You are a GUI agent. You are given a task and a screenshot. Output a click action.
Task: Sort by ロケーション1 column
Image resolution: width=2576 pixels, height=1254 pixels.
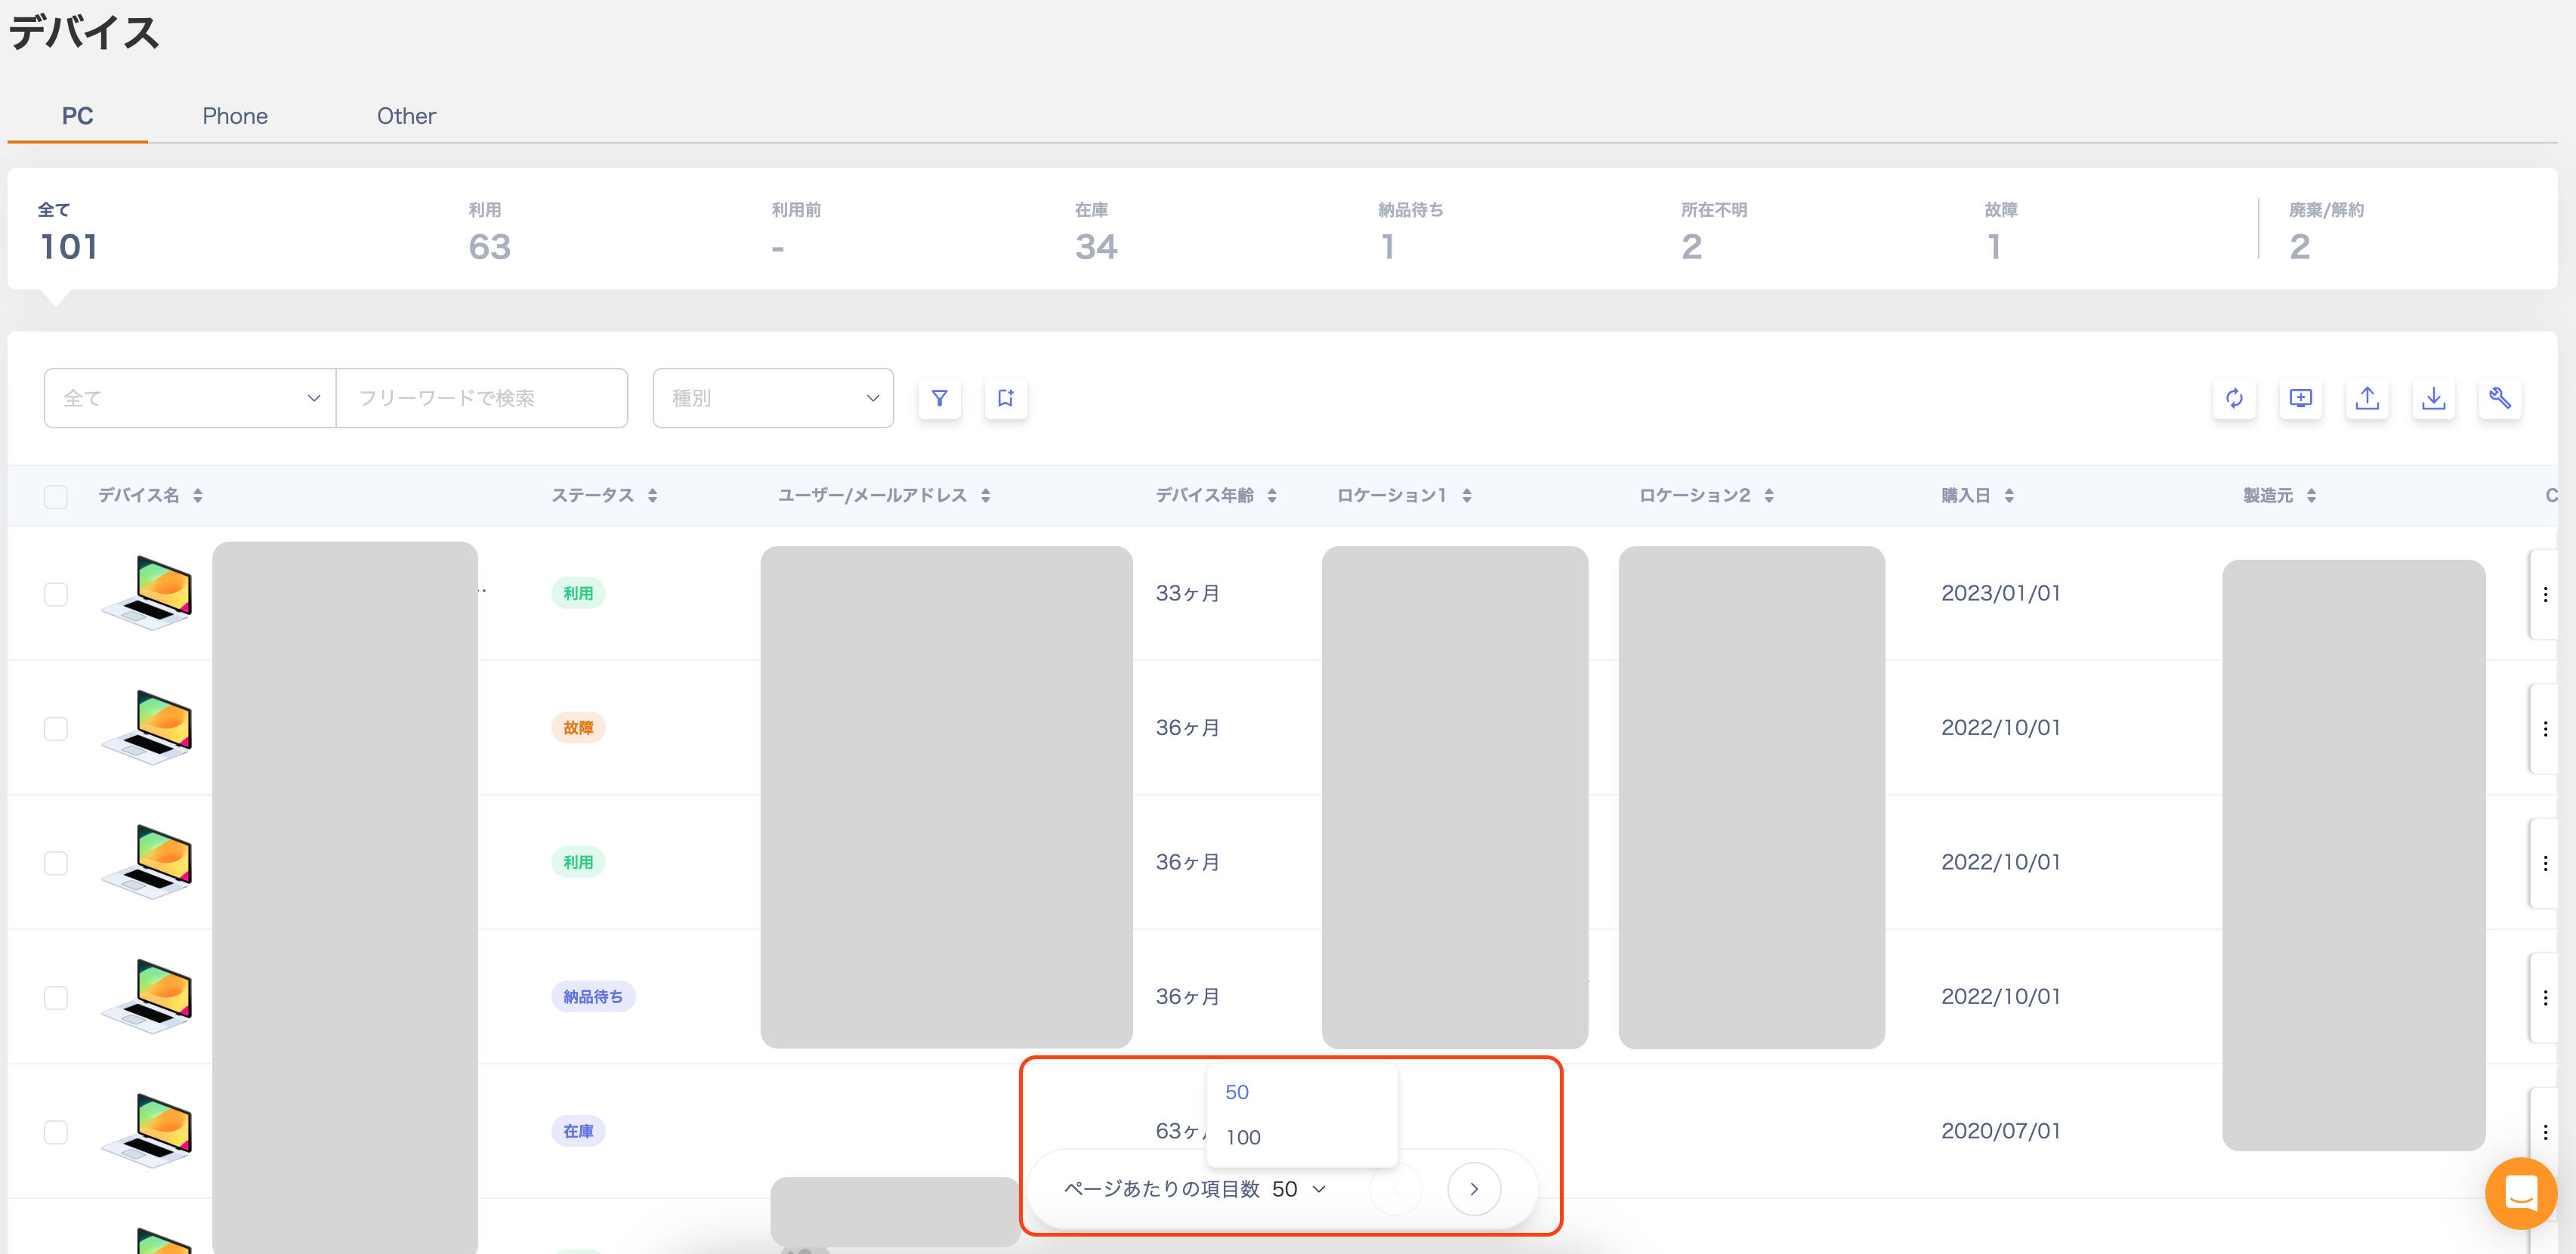pyautogui.click(x=1467, y=495)
